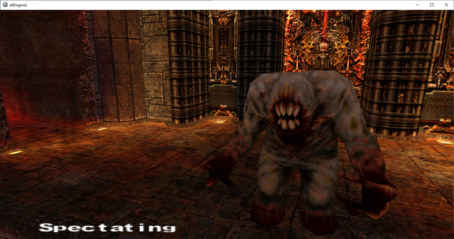Minimize the altEngine2 window

click(x=417, y=5)
